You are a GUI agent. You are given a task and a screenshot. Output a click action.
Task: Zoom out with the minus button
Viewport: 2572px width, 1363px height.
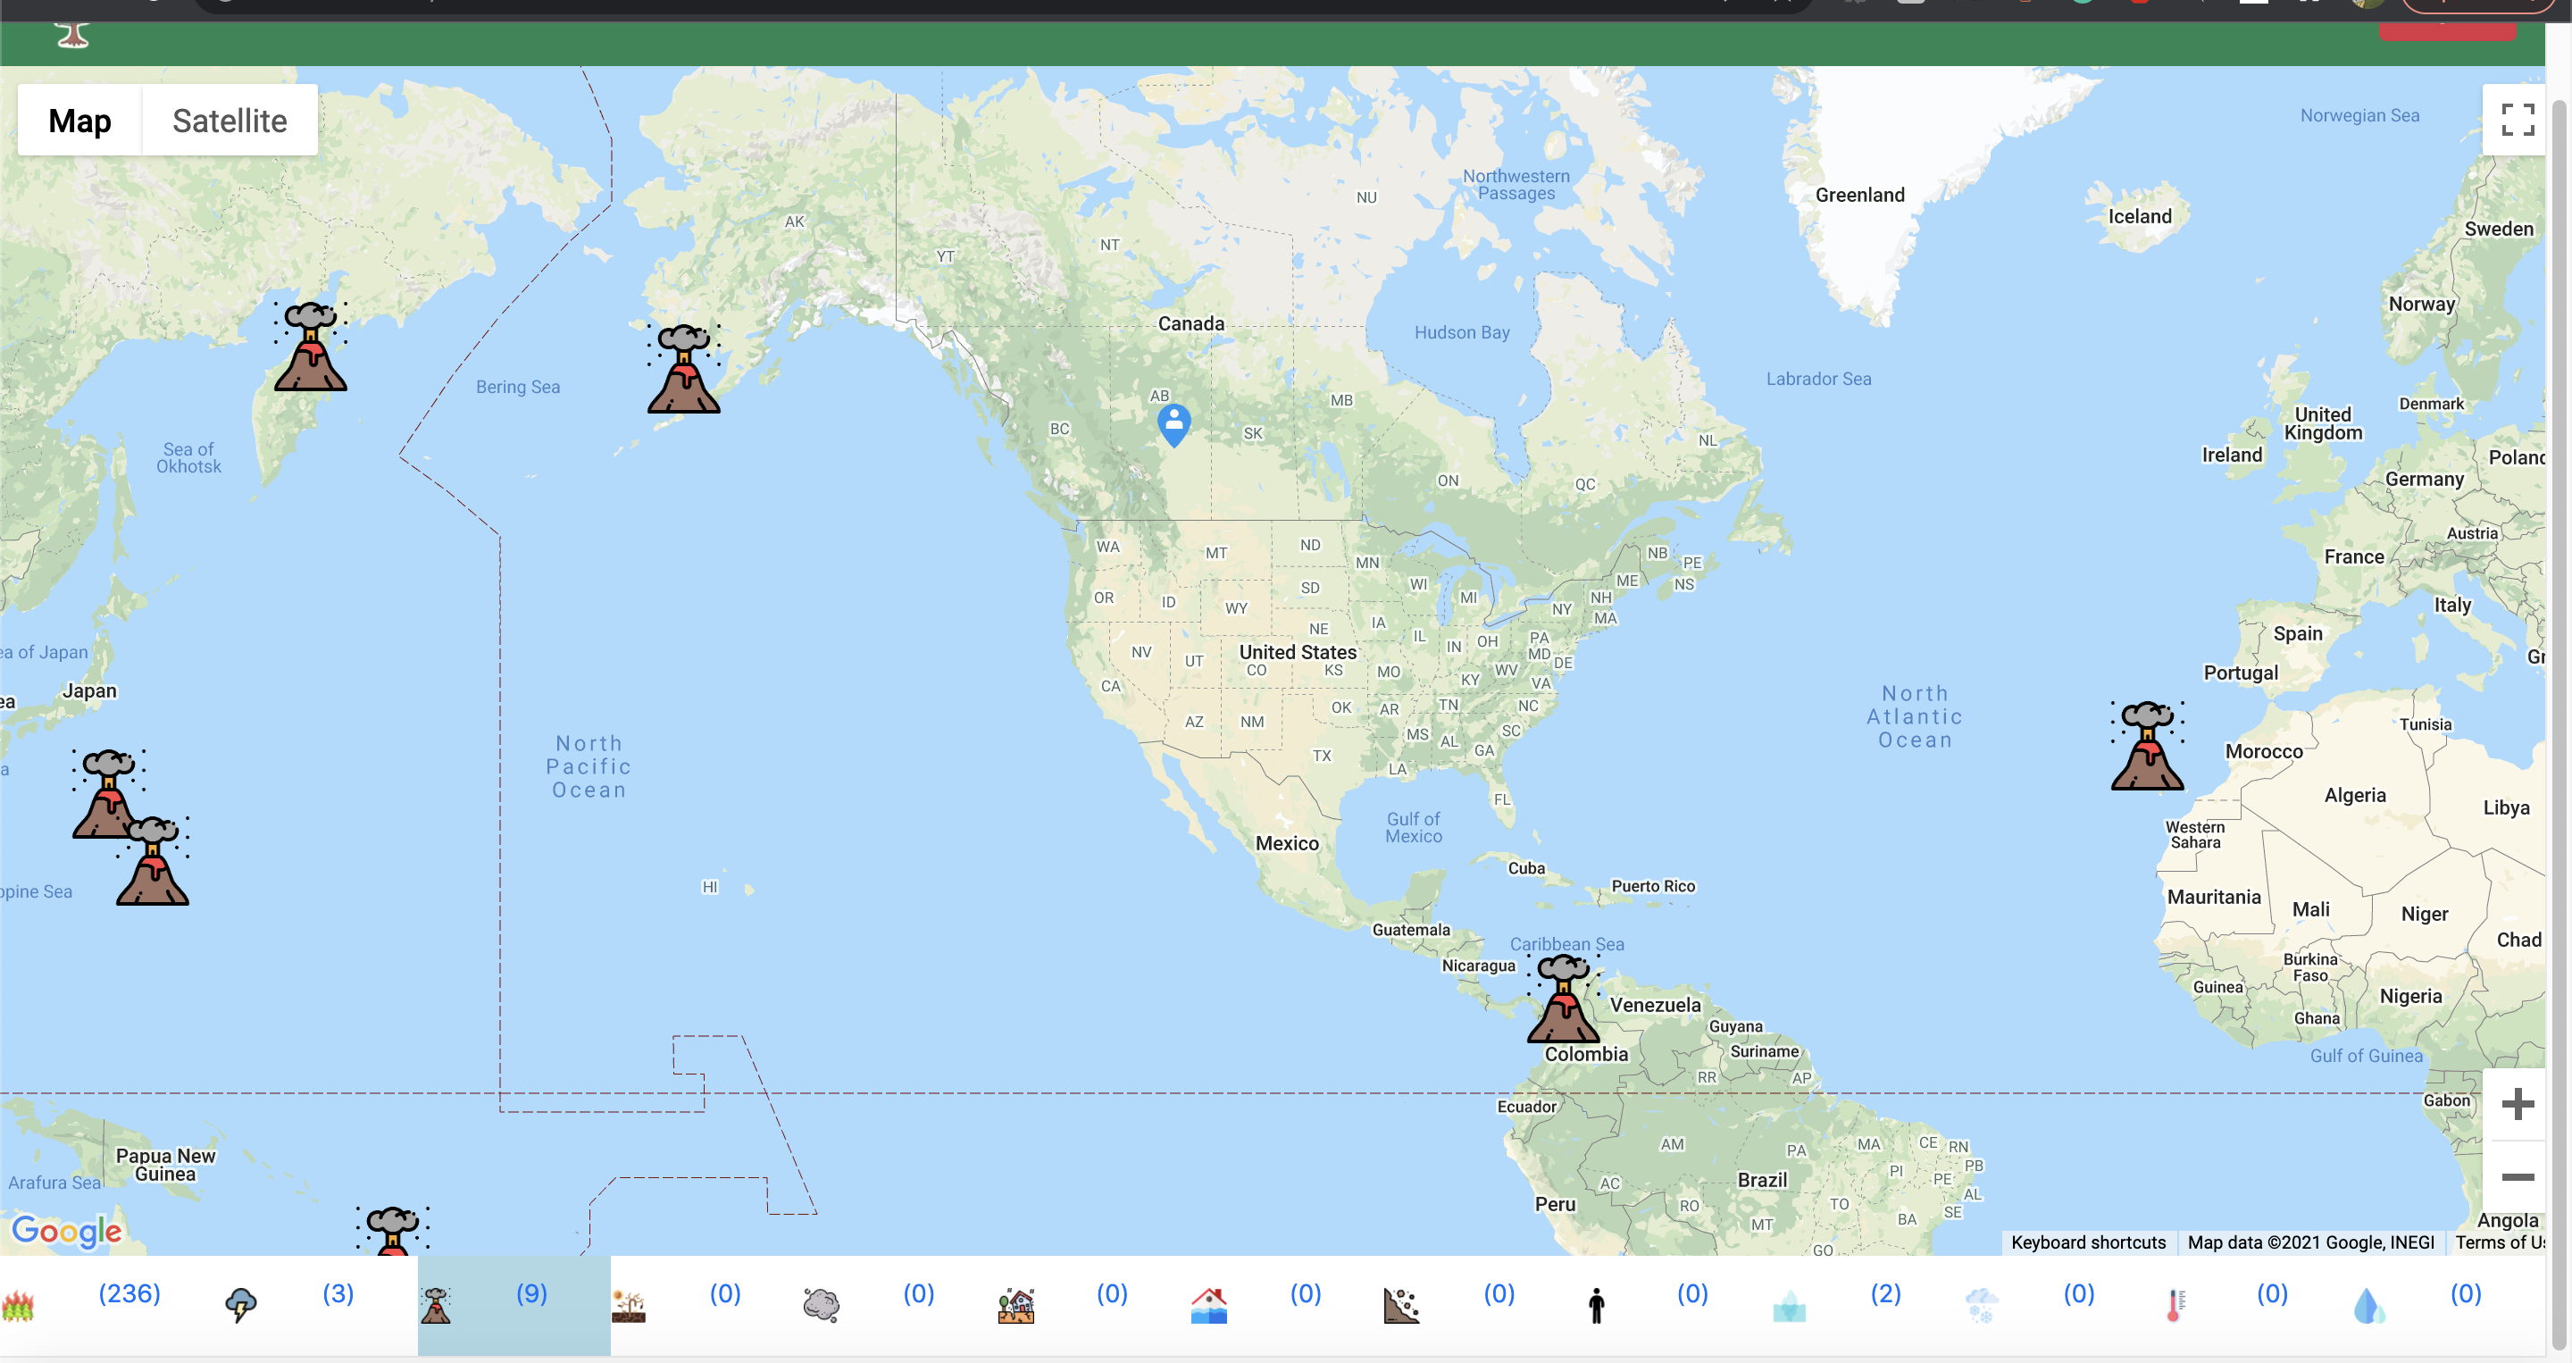pos(2518,1177)
